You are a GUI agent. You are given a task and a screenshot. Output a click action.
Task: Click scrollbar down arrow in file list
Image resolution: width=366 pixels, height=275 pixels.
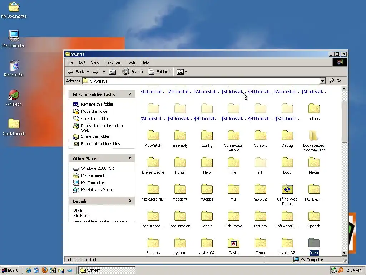coord(344,252)
